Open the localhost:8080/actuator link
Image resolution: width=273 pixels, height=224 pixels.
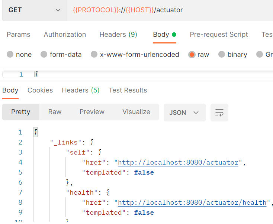click(x=178, y=162)
